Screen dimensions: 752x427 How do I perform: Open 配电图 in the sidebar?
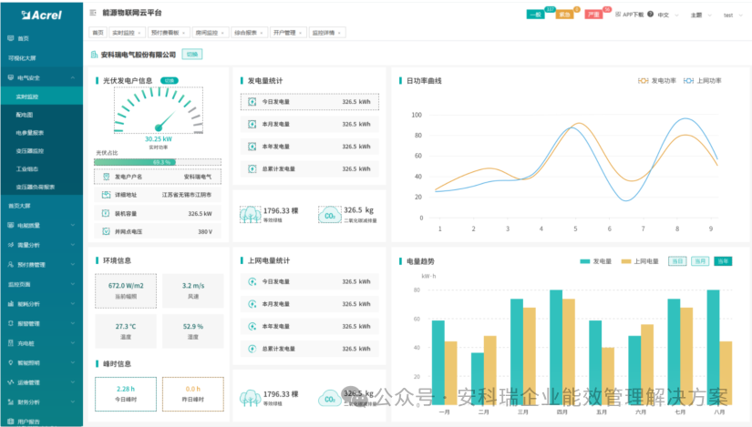click(x=41, y=115)
